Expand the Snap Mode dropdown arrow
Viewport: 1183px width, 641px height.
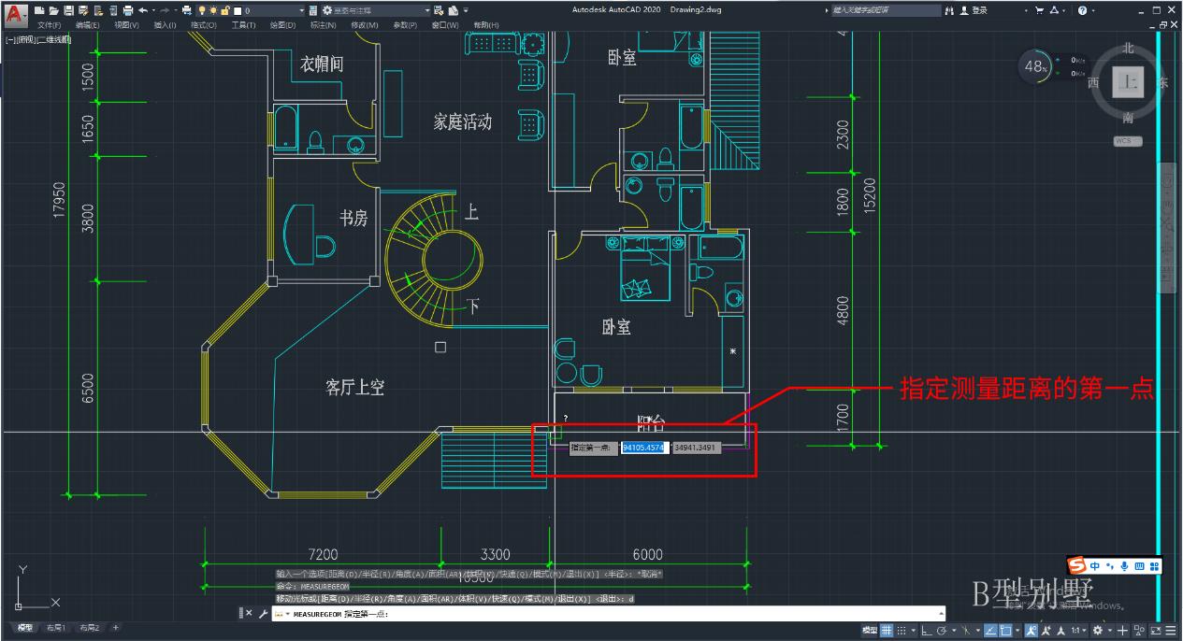point(914,630)
